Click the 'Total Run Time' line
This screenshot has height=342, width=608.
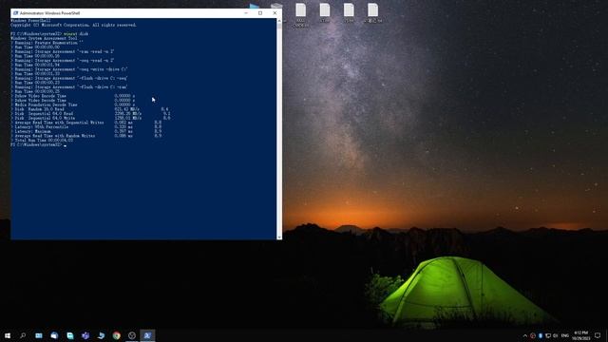42,140
